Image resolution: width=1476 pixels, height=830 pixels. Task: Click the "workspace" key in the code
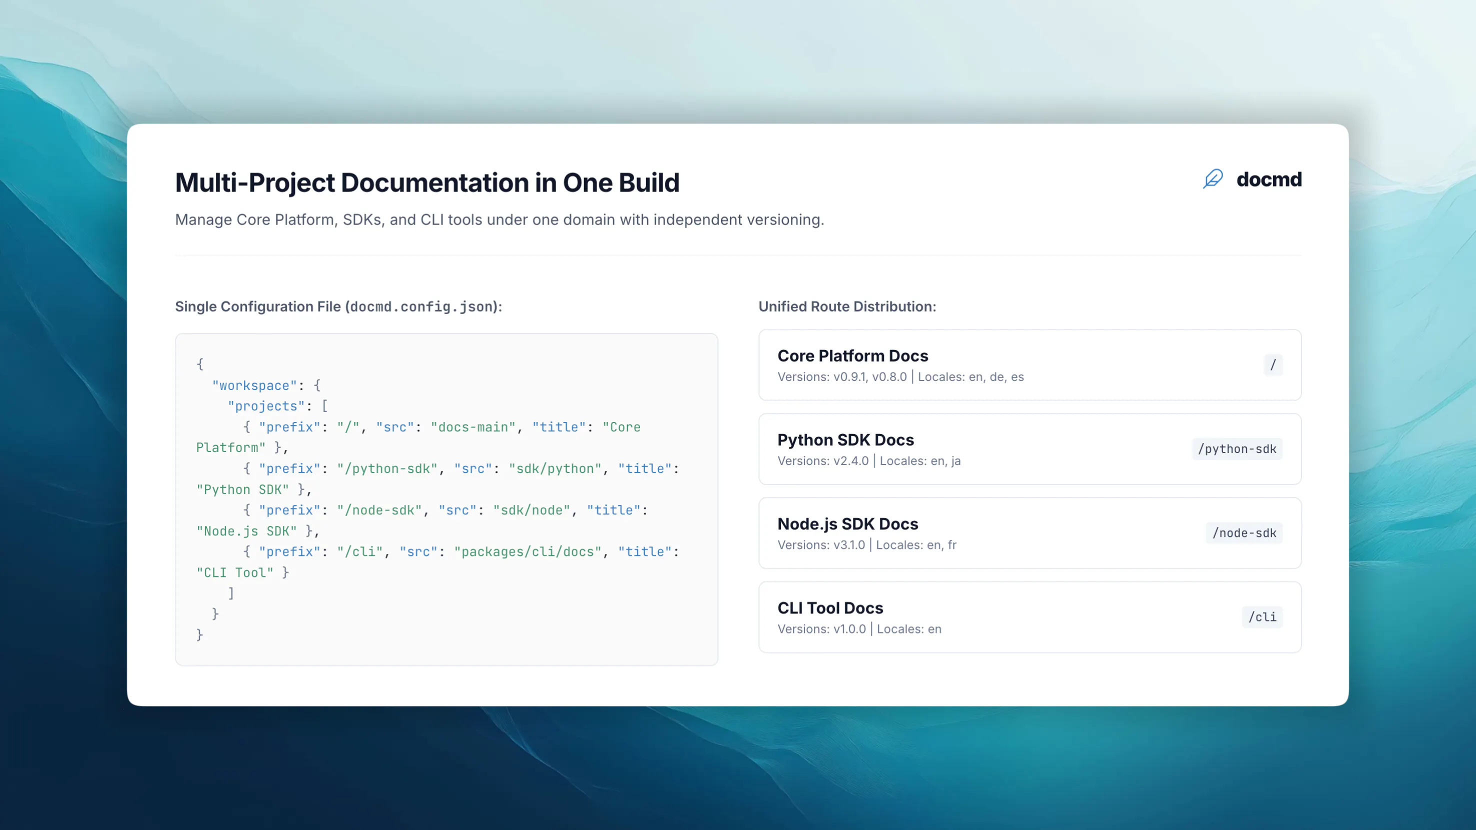click(x=254, y=385)
